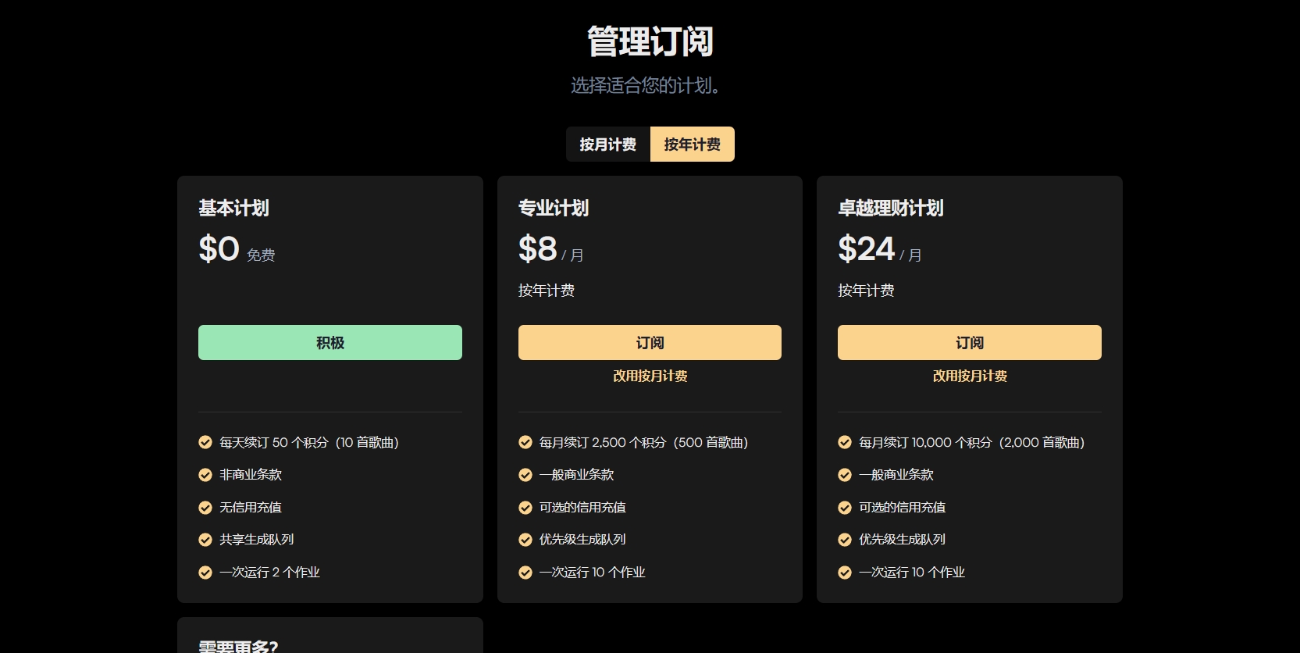Image resolution: width=1300 pixels, height=653 pixels.
Task: Select yearly billing (按年计费) tab
Action: 692,145
